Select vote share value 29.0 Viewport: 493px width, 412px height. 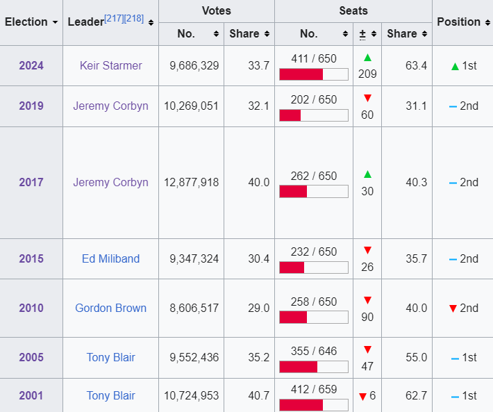pyautogui.click(x=259, y=308)
